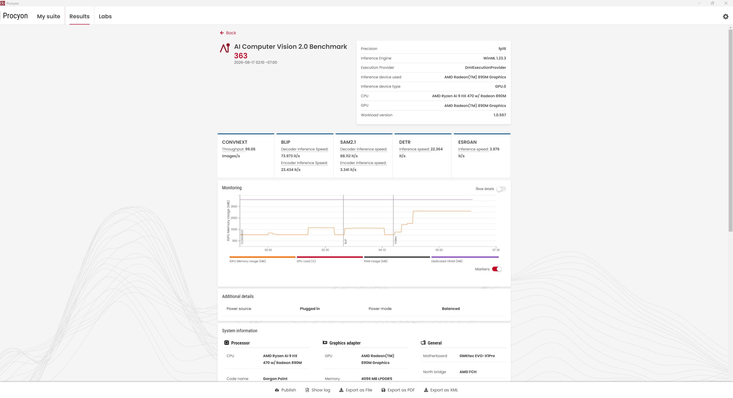Click the Procyon home title
This screenshot has width=733, height=398.
tap(15, 16)
